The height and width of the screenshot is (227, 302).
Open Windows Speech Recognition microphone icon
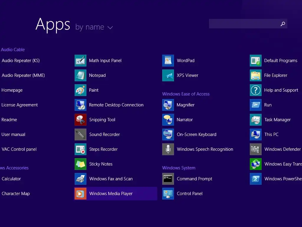pos(168,149)
